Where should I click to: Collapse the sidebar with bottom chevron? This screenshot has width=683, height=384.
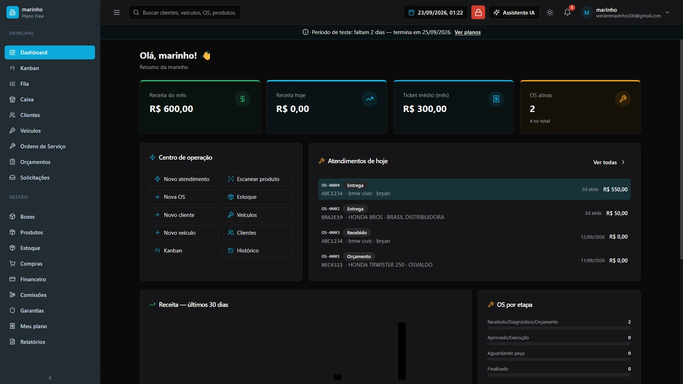tap(50, 378)
